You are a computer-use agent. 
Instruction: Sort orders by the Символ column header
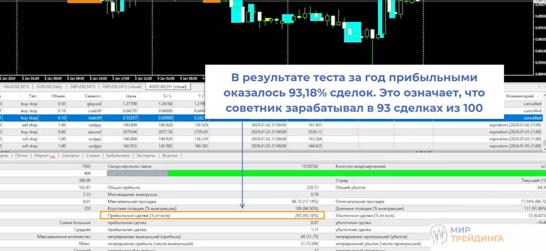point(92,96)
